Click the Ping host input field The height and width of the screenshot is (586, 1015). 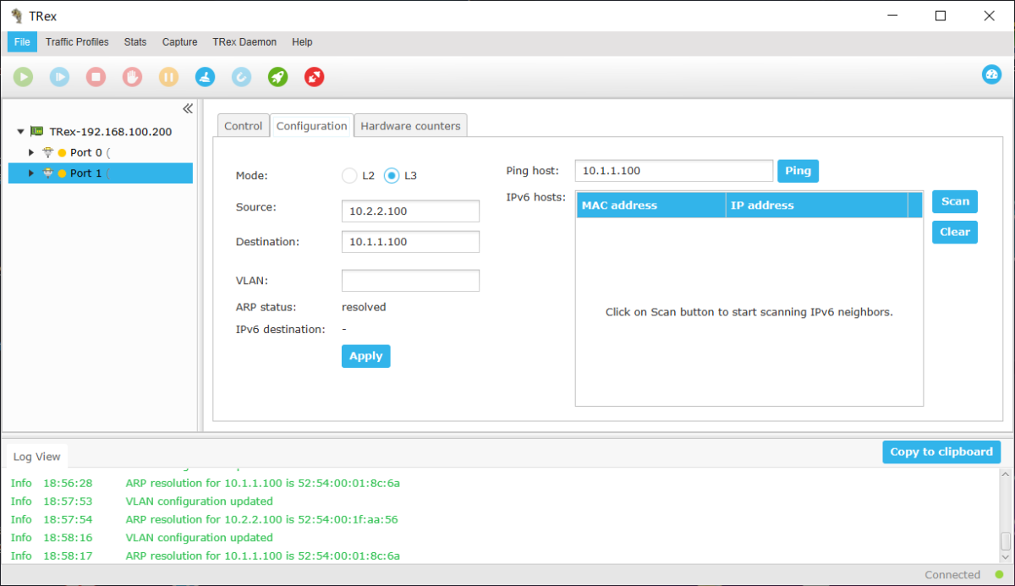(x=674, y=171)
